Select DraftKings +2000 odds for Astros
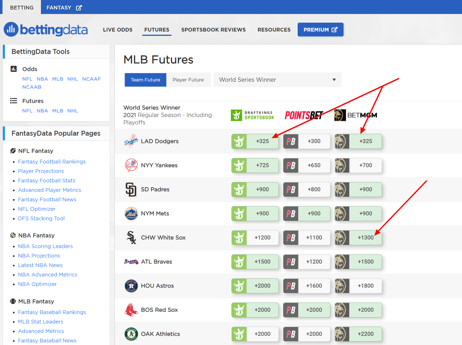Viewport: 462px width, 345px height. click(255, 286)
